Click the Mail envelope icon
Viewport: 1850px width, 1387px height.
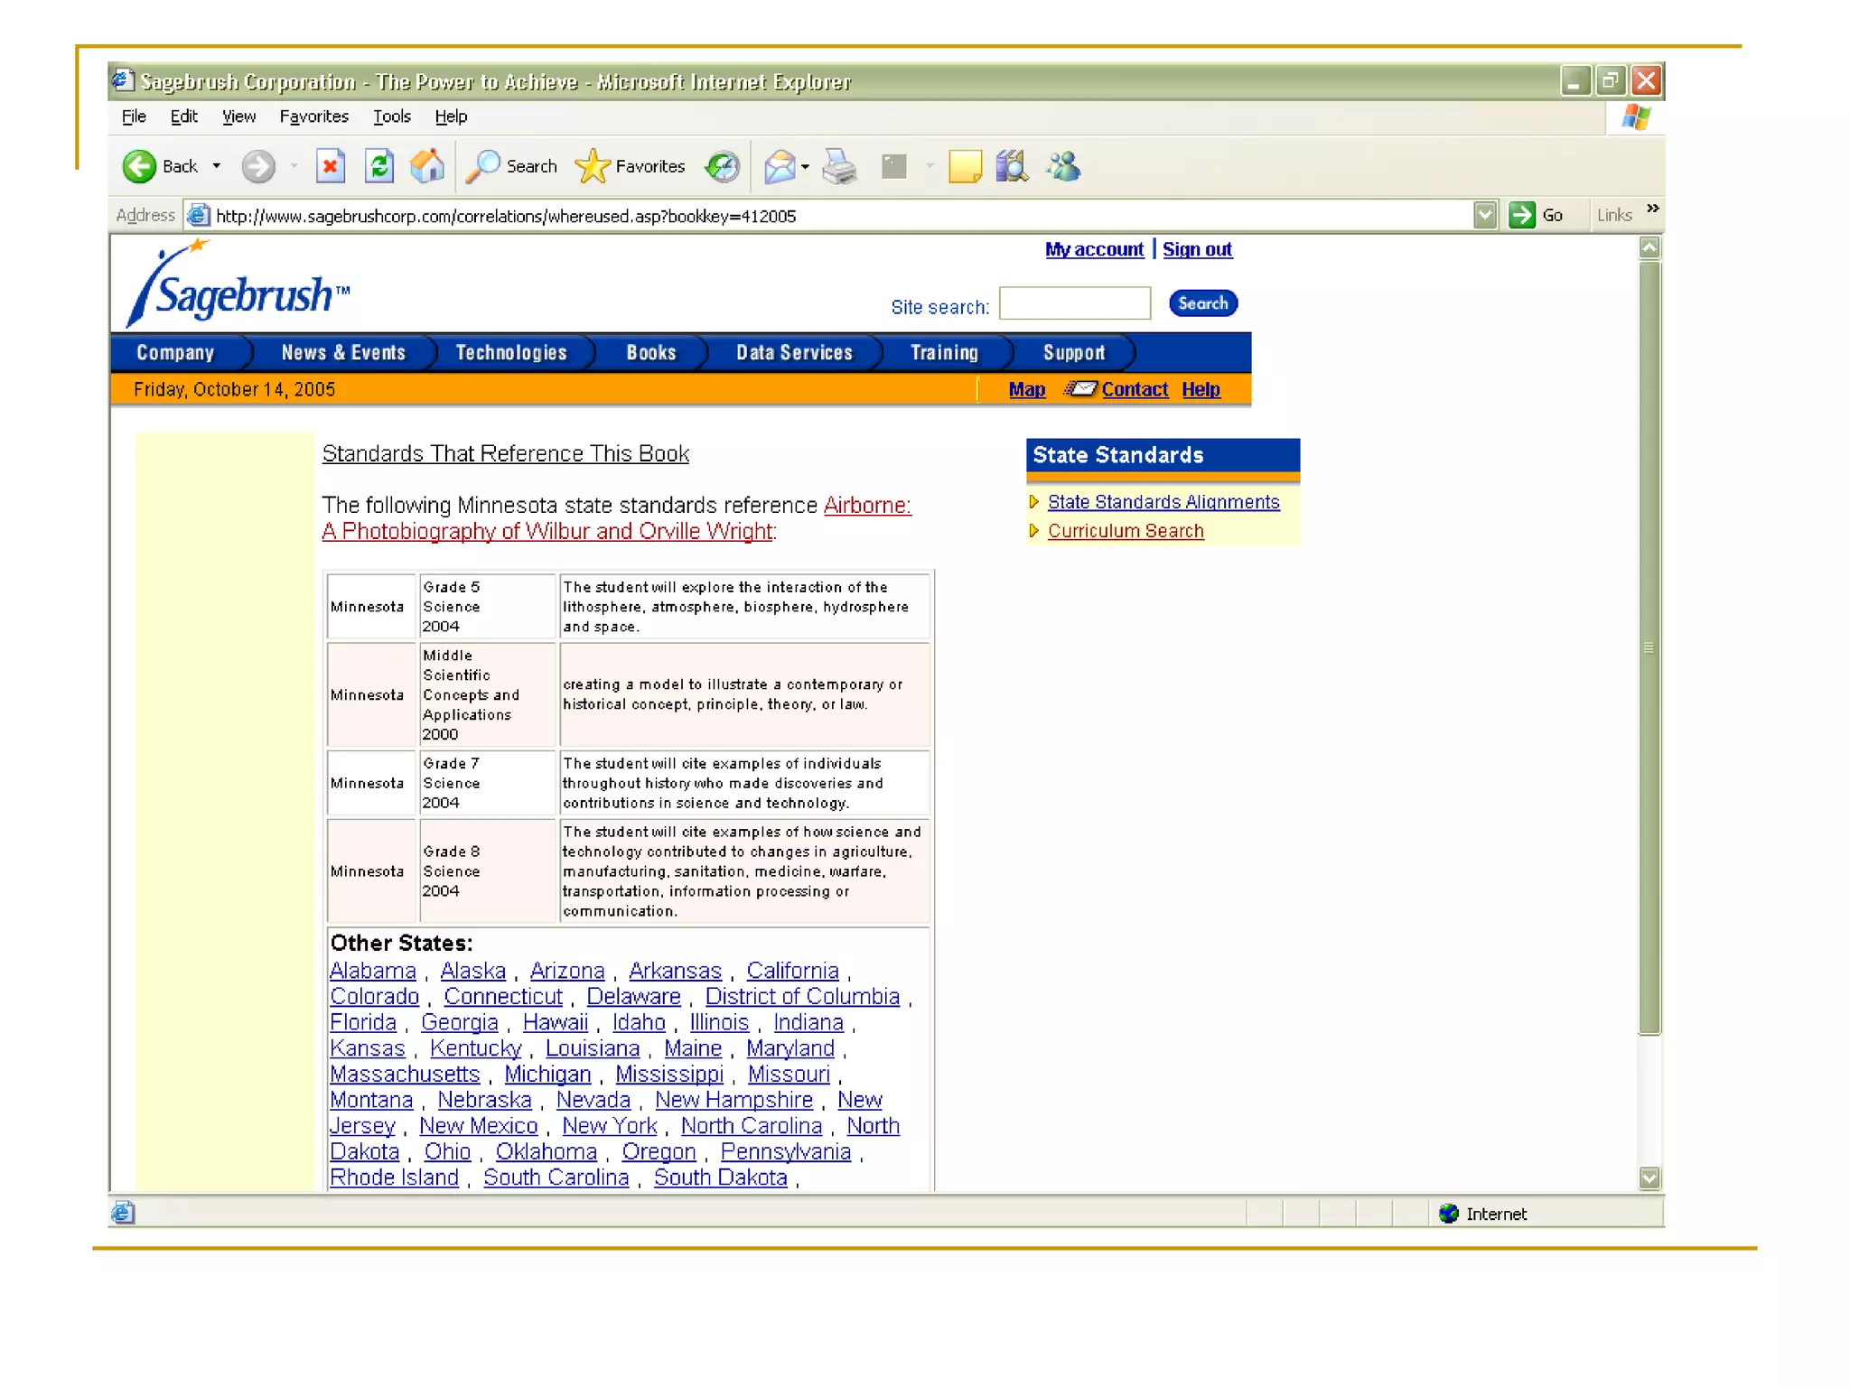(x=779, y=166)
